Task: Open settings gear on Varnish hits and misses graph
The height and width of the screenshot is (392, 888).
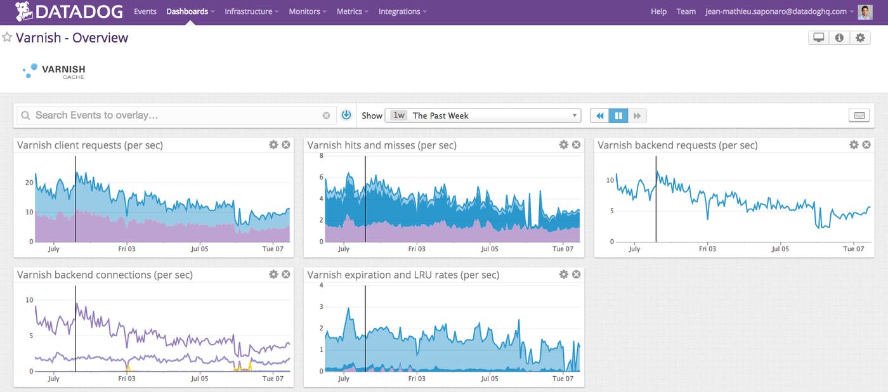Action: click(x=564, y=145)
